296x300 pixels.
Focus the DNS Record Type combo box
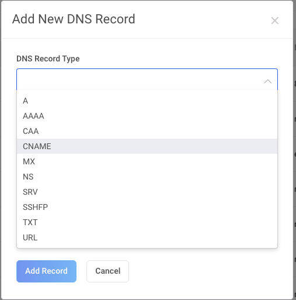(147, 80)
